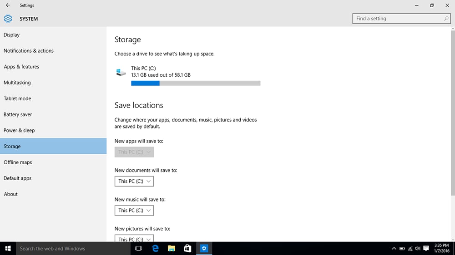This screenshot has width=455, height=255.
Task: Open Offline maps settings
Action: tap(53, 162)
